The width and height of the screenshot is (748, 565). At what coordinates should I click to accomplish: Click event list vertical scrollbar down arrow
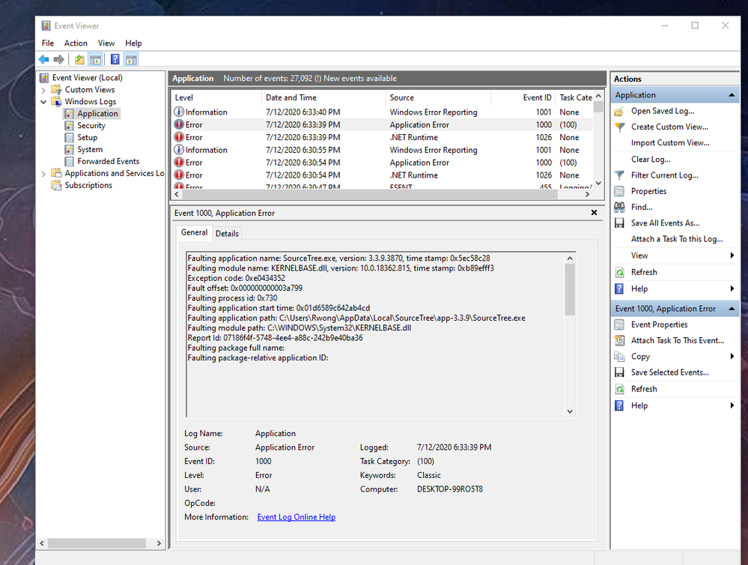(x=599, y=183)
